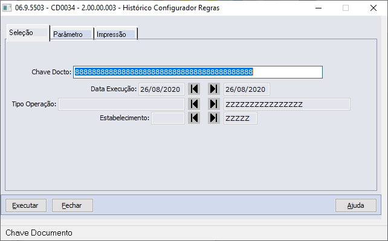This screenshot has height=241, width=388.
Task: Click the Chave Docto label
Action: tap(51, 72)
